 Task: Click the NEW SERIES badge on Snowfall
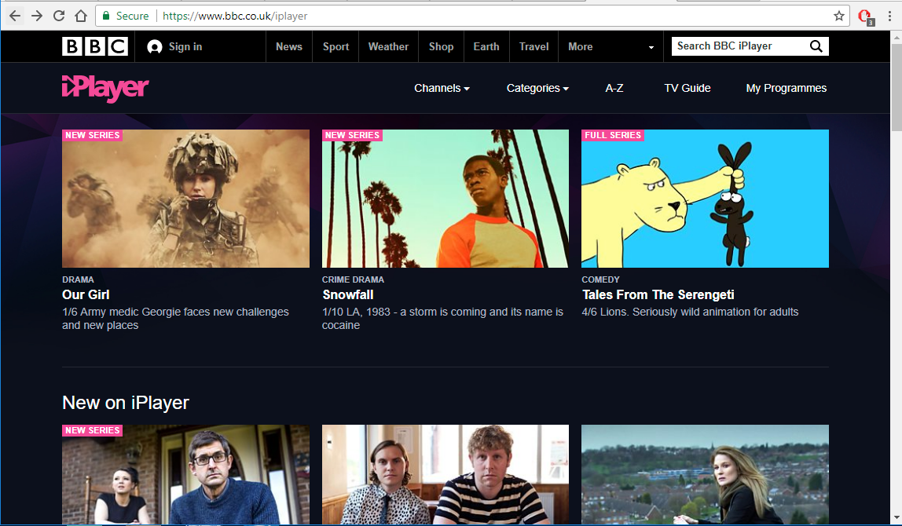tap(352, 135)
